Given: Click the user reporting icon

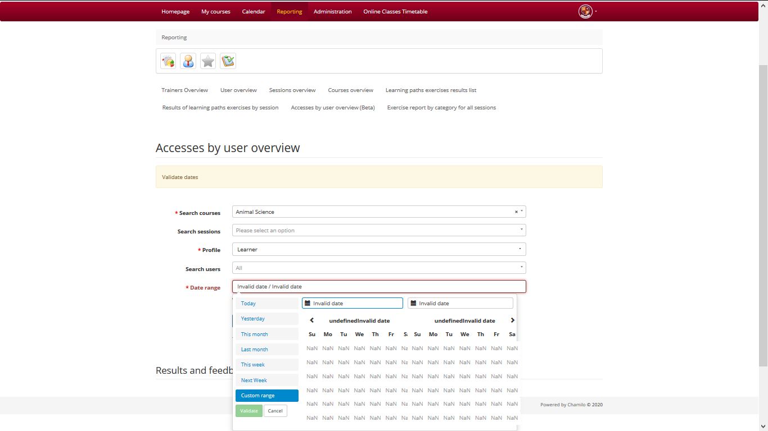Looking at the screenshot, I should (x=188, y=61).
